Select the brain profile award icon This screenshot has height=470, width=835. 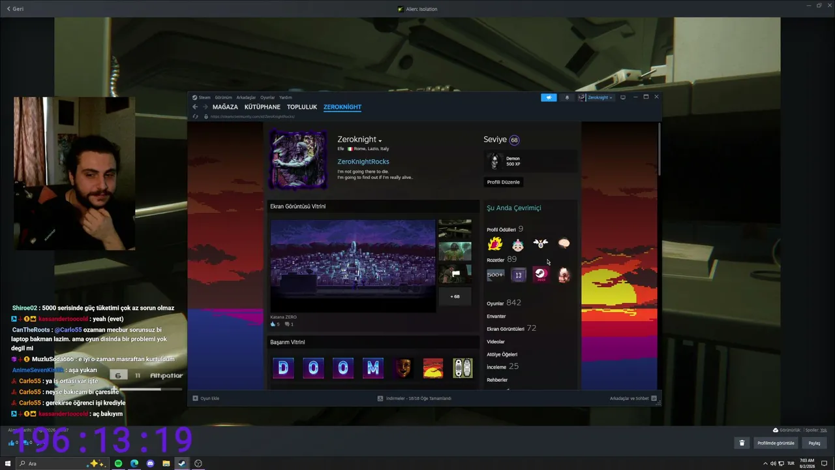564,244
